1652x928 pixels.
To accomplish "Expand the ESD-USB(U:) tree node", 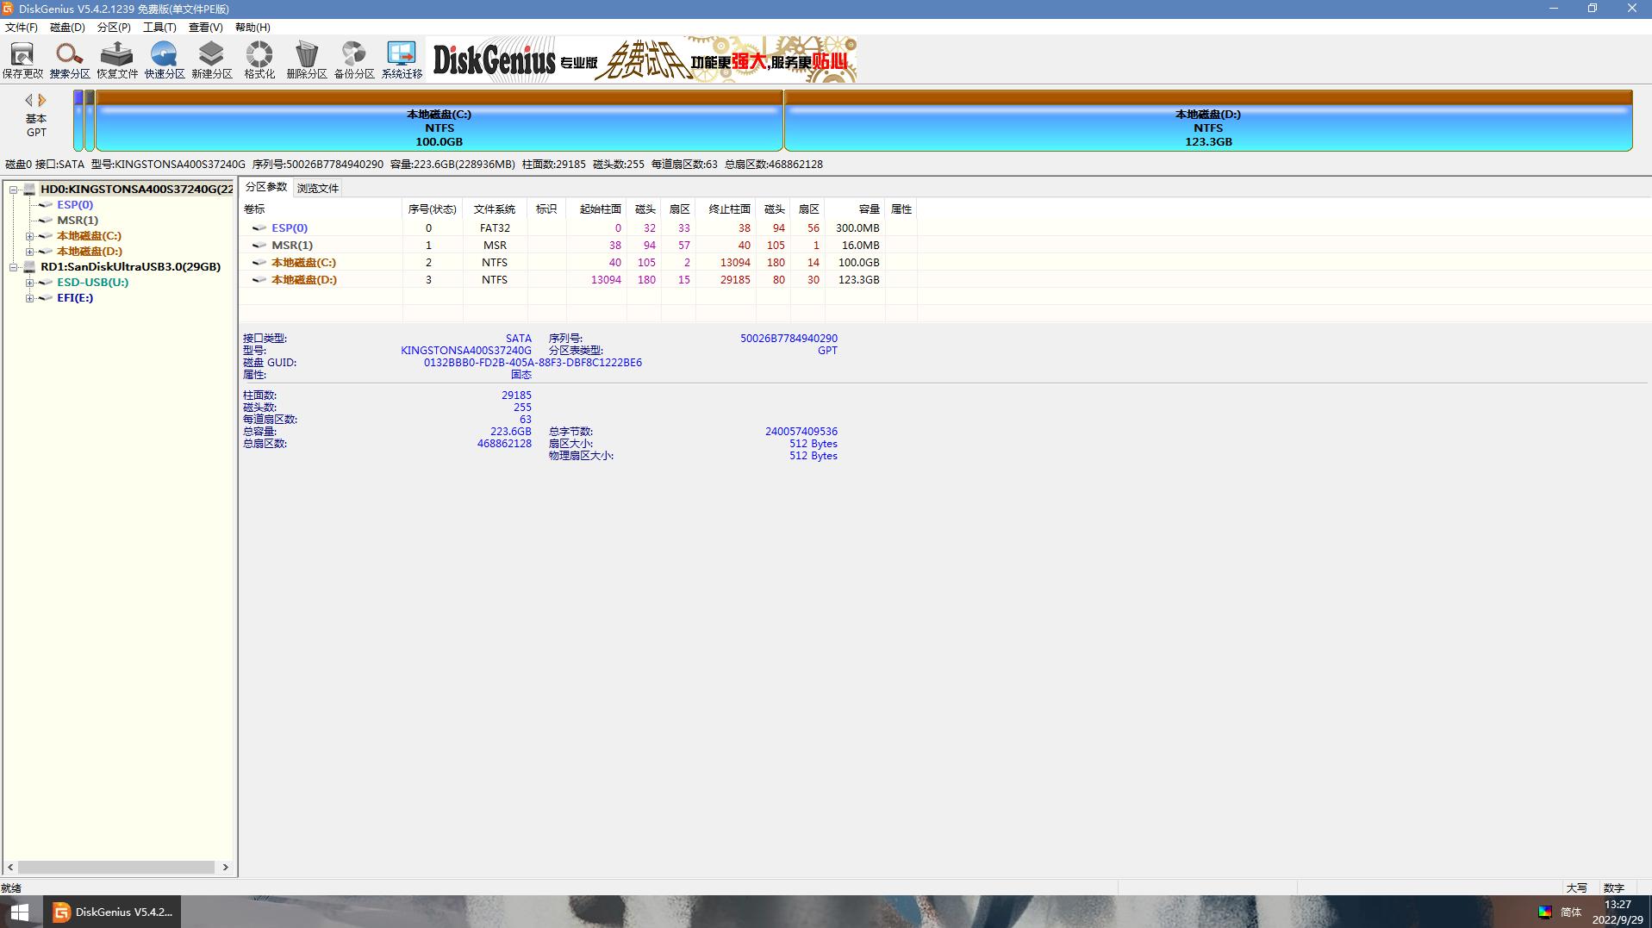I will point(29,283).
